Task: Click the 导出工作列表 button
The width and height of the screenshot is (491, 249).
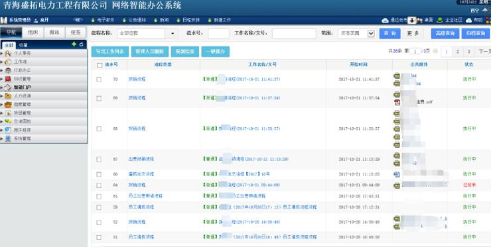Action: (x=110, y=52)
